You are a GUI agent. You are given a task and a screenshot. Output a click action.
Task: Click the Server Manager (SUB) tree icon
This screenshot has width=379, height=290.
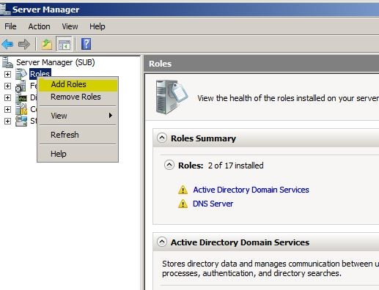7,62
